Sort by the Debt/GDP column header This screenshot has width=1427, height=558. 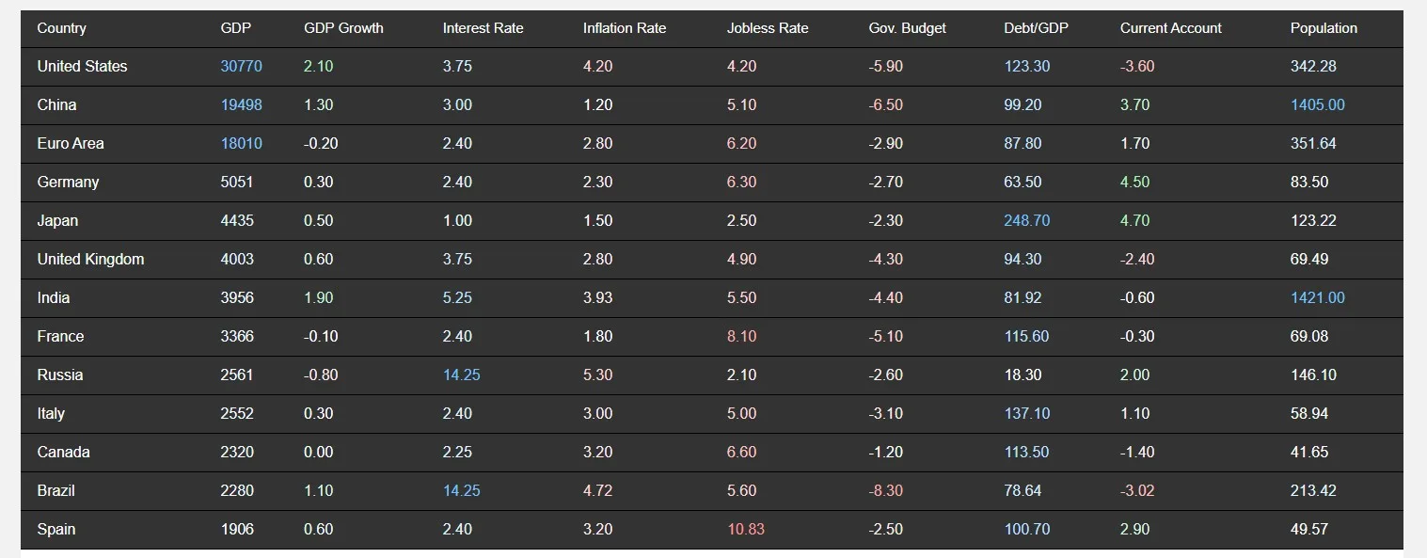(1037, 28)
